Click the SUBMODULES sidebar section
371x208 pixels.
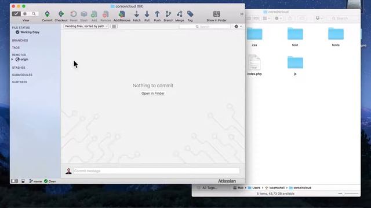point(22,75)
